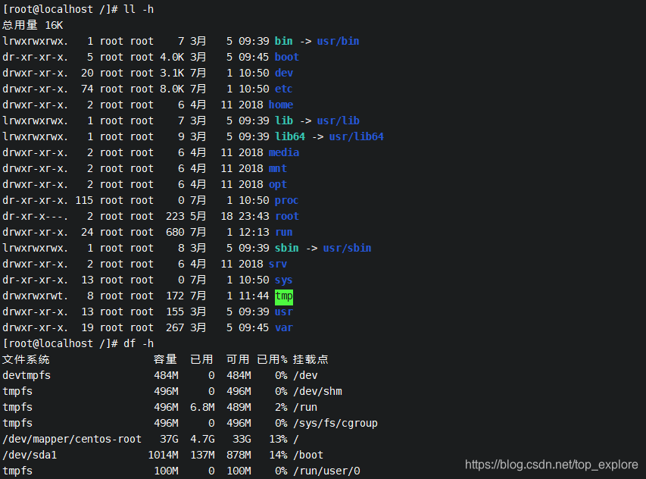
Task: Select the 'opt' directory name
Action: [x=278, y=185]
